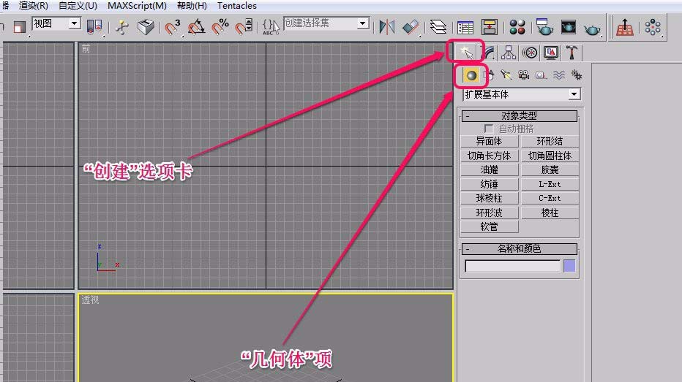Viewport: 682px width, 382px height.
Task: Select the Cameras category icon
Action: [524, 75]
